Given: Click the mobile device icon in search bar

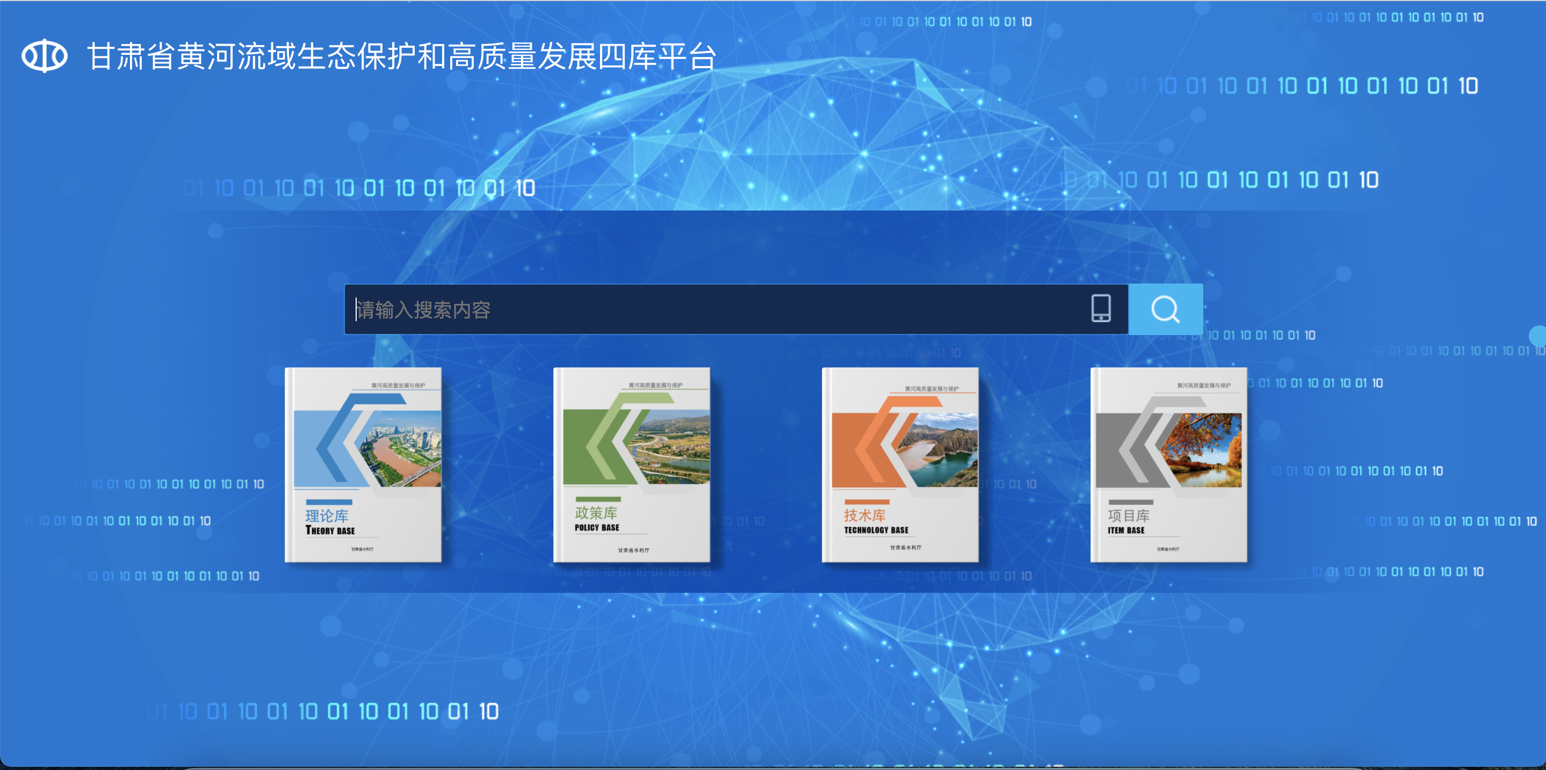Looking at the screenshot, I should click(1100, 308).
